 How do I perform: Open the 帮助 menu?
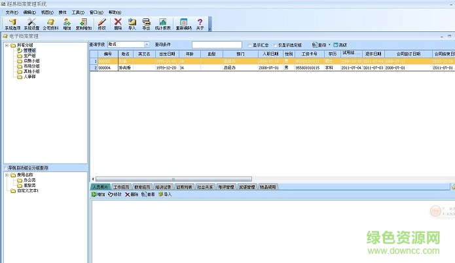(x=115, y=12)
